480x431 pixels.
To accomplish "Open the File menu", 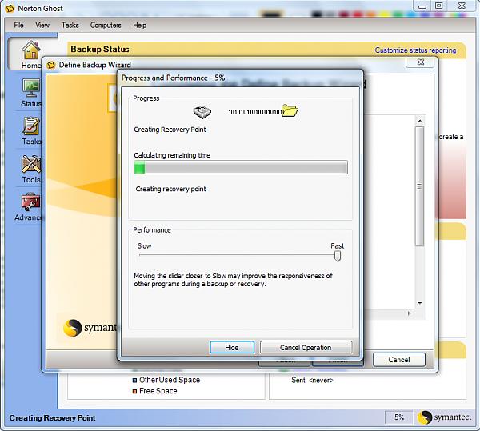I will [18, 25].
